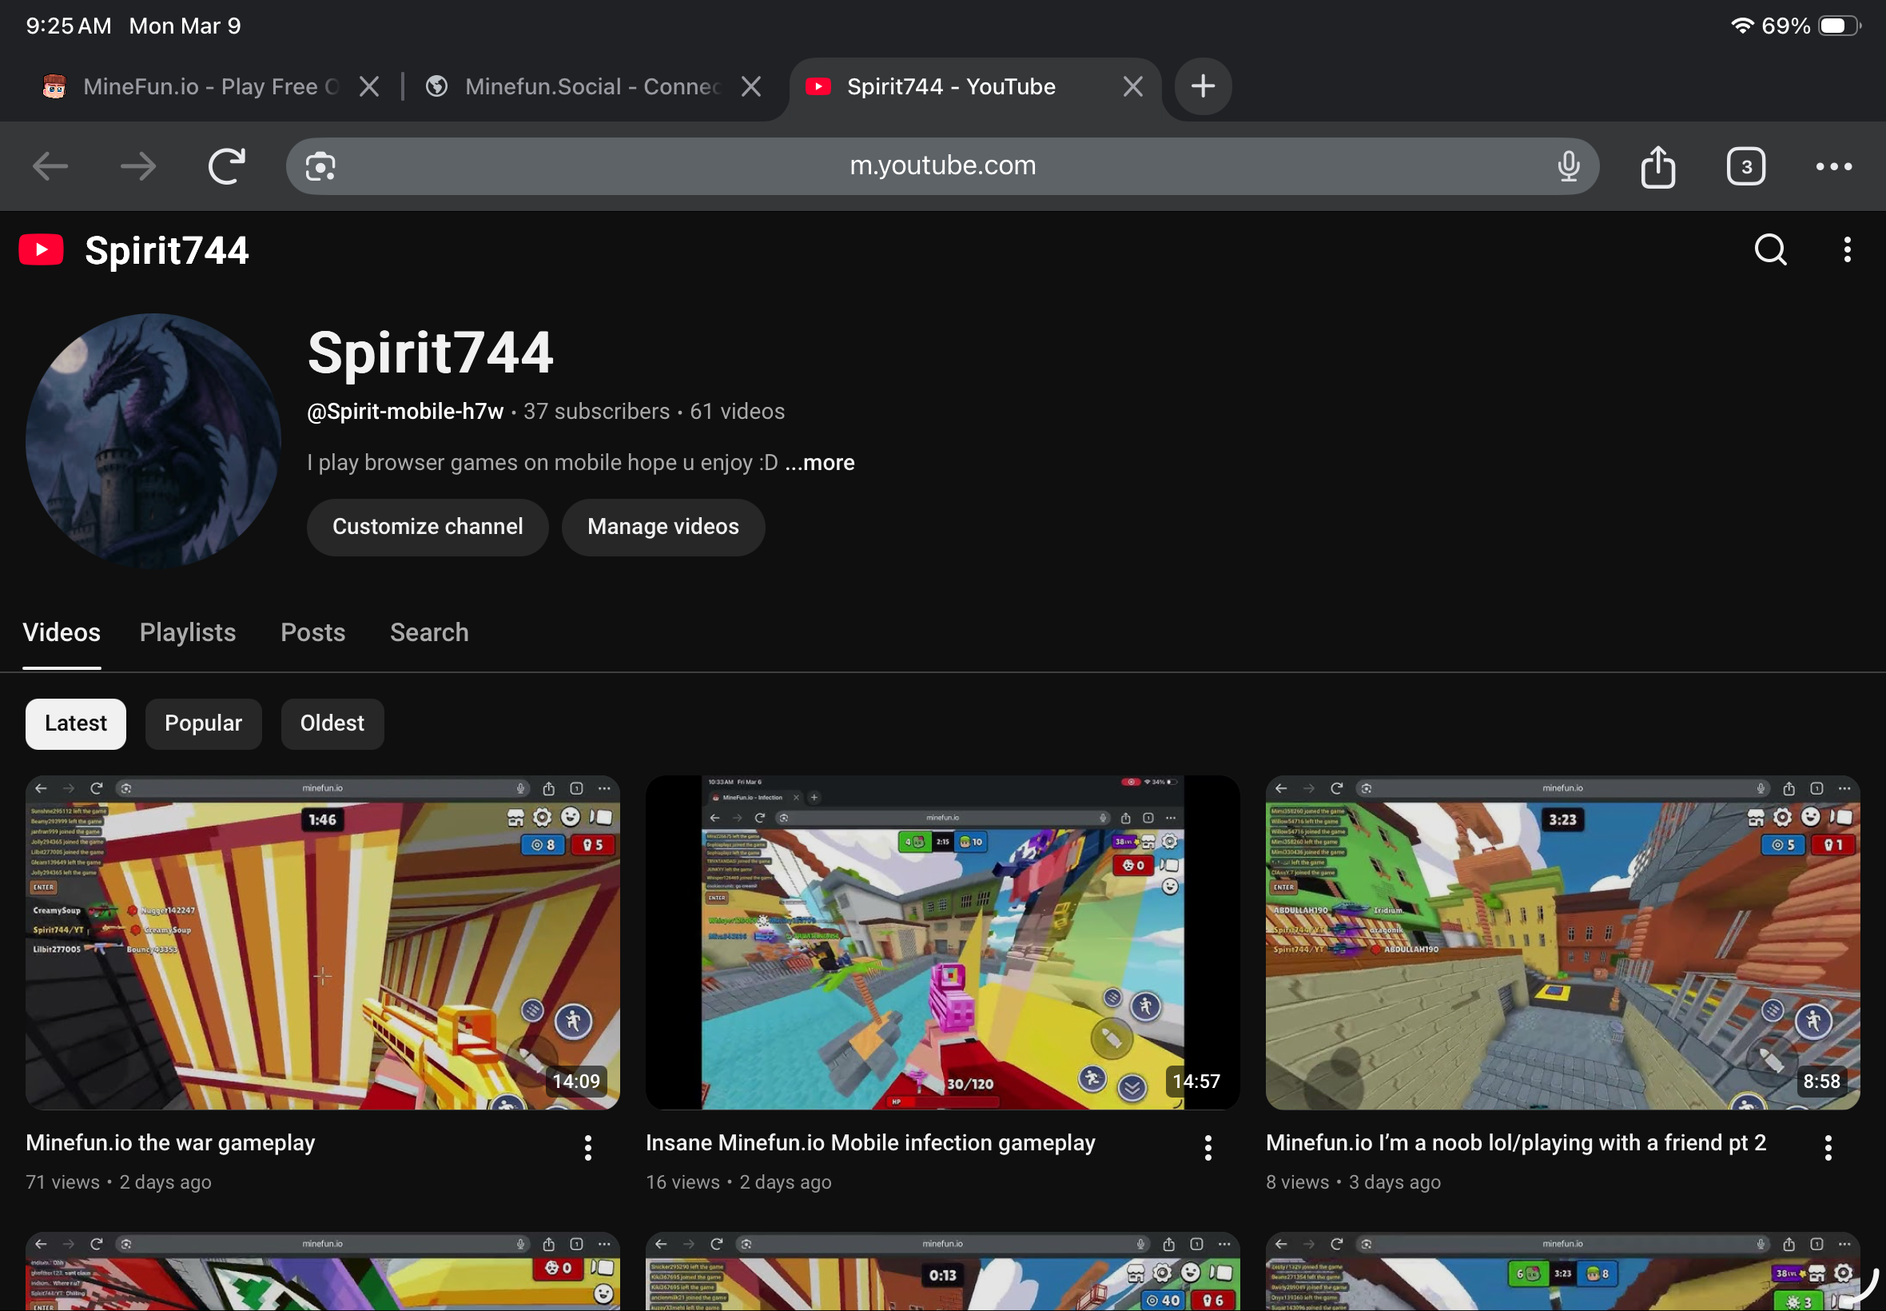Tap the microphone icon in address bar
This screenshot has width=1886, height=1311.
pos(1567,167)
